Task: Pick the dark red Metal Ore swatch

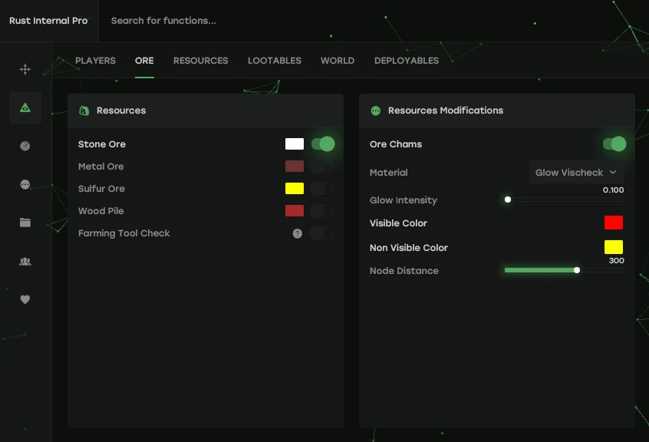Action: click(295, 167)
